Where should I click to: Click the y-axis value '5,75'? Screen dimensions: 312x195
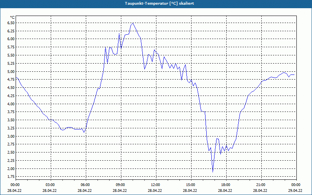11,47
